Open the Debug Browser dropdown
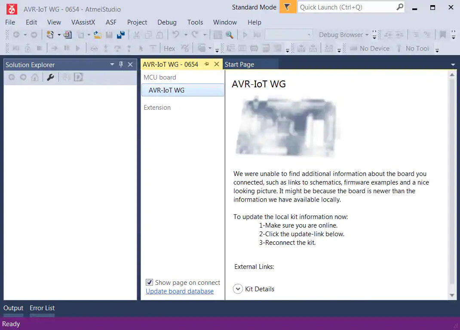The height and width of the screenshot is (330, 460). (x=343, y=35)
